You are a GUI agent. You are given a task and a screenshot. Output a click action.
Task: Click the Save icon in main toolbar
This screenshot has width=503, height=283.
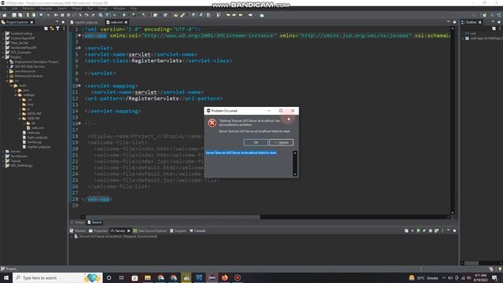[x=14, y=15]
